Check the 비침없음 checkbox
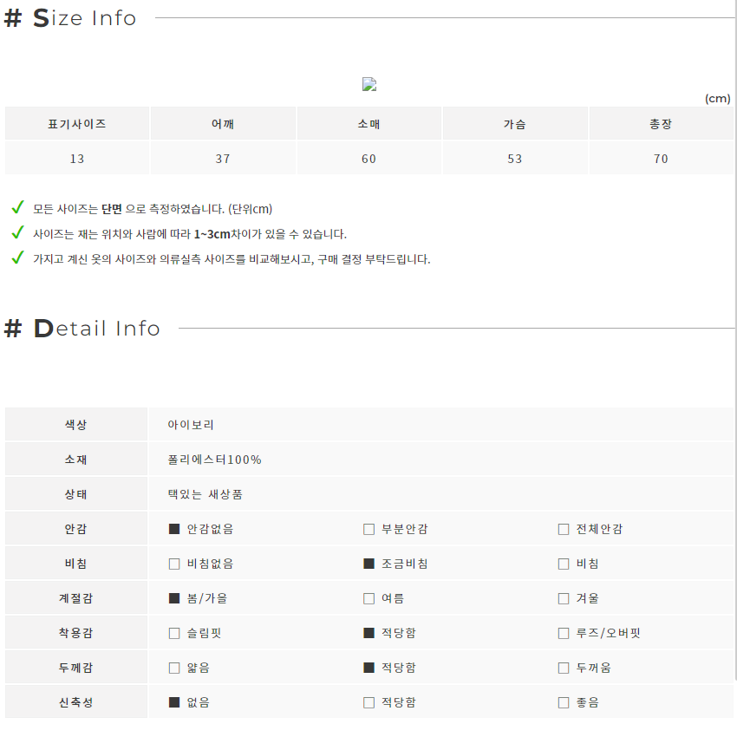This screenshot has width=737, height=737. coord(174,564)
